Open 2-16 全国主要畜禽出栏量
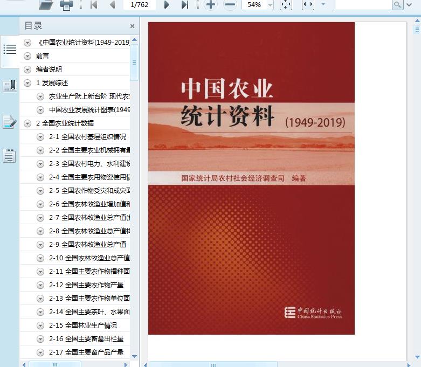This screenshot has width=421, height=367. pos(86,339)
